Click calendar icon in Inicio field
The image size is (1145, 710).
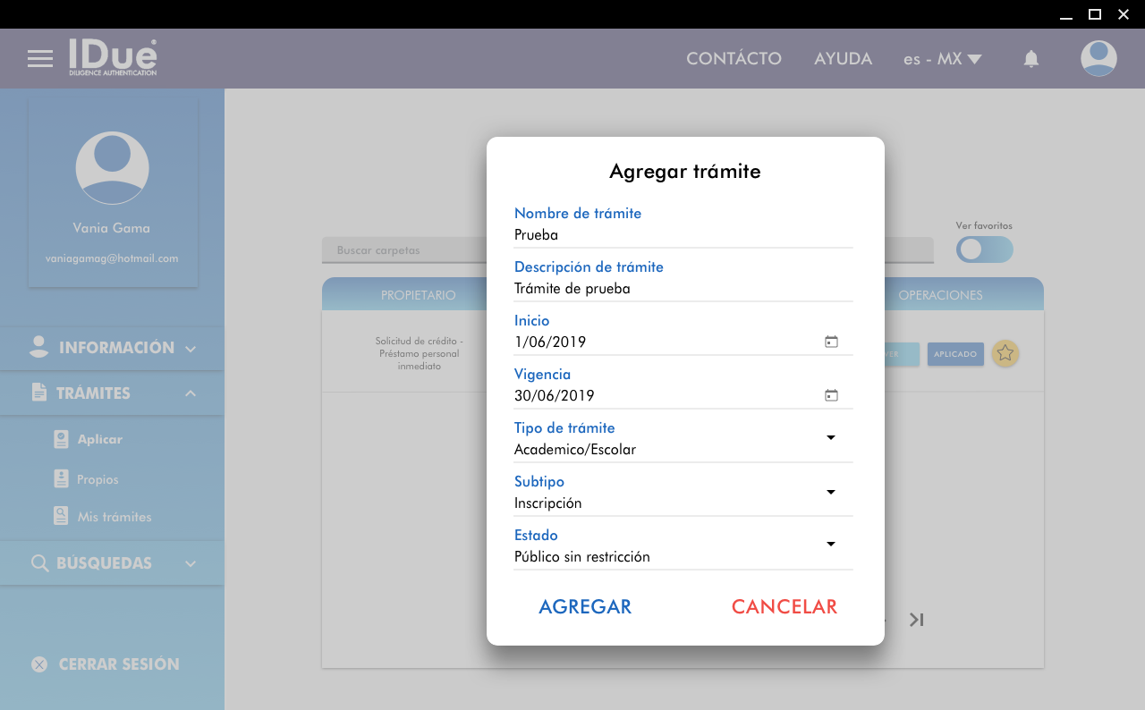pyautogui.click(x=831, y=342)
